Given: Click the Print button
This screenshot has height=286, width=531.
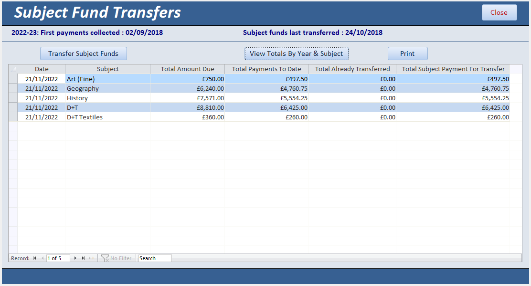Looking at the screenshot, I should (x=407, y=53).
